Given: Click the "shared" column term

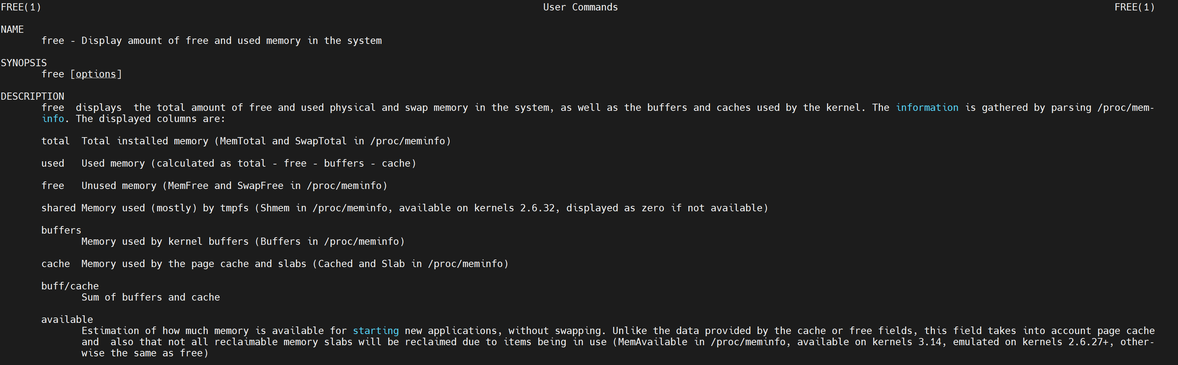Looking at the screenshot, I should coord(58,208).
